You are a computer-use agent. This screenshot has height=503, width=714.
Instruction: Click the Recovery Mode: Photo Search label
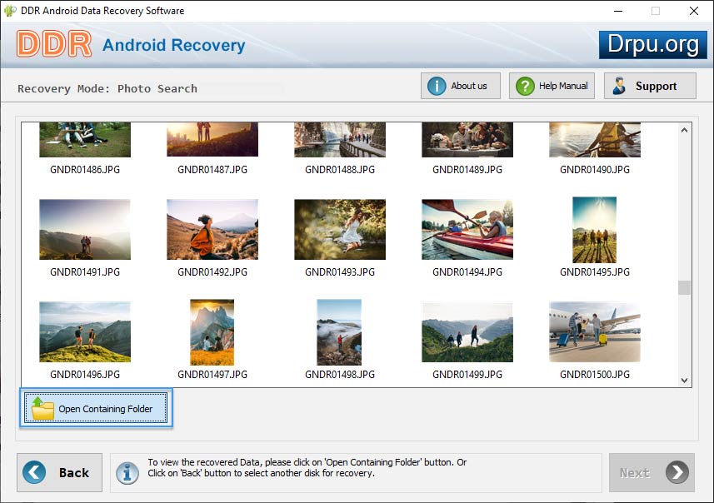(x=107, y=89)
